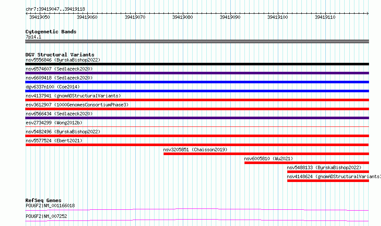Image resolution: width=381 pixels, height=226 pixels.
Task: Click the red nsv5577524 variant bar
Action: click(197, 145)
